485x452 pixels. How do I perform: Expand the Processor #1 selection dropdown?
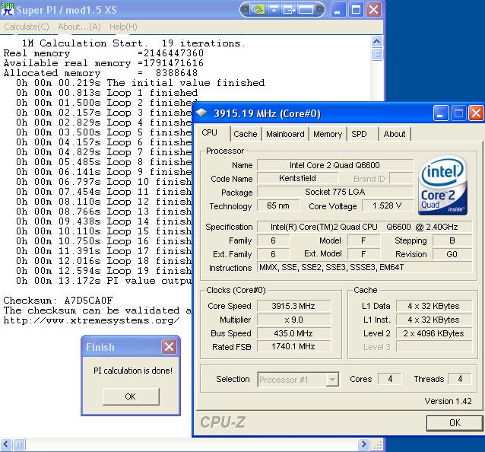click(332, 380)
